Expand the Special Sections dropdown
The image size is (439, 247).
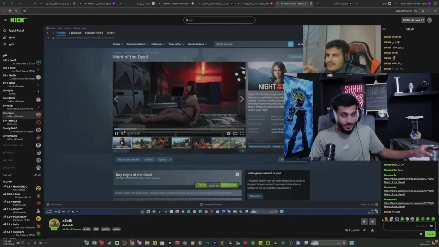tap(197, 44)
